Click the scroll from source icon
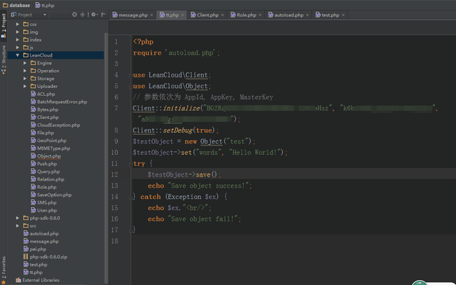Viewport: 456px width, 285px height. coord(75,15)
